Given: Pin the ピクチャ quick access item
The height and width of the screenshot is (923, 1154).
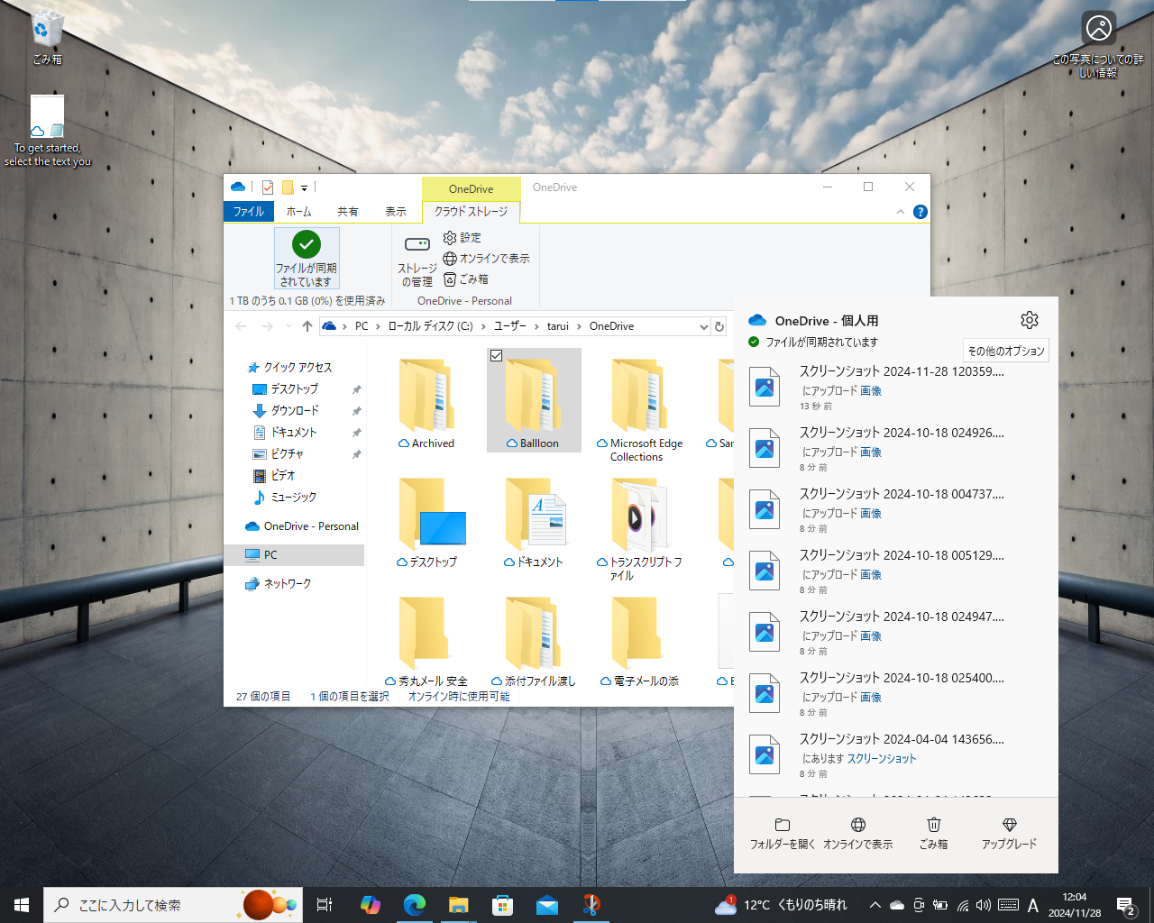Looking at the screenshot, I should tap(357, 454).
